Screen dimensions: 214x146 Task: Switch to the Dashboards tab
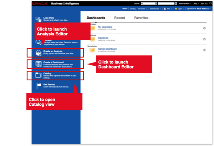(96, 18)
